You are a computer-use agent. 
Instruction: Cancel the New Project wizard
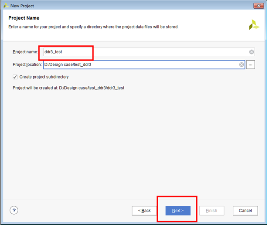pos(246,212)
